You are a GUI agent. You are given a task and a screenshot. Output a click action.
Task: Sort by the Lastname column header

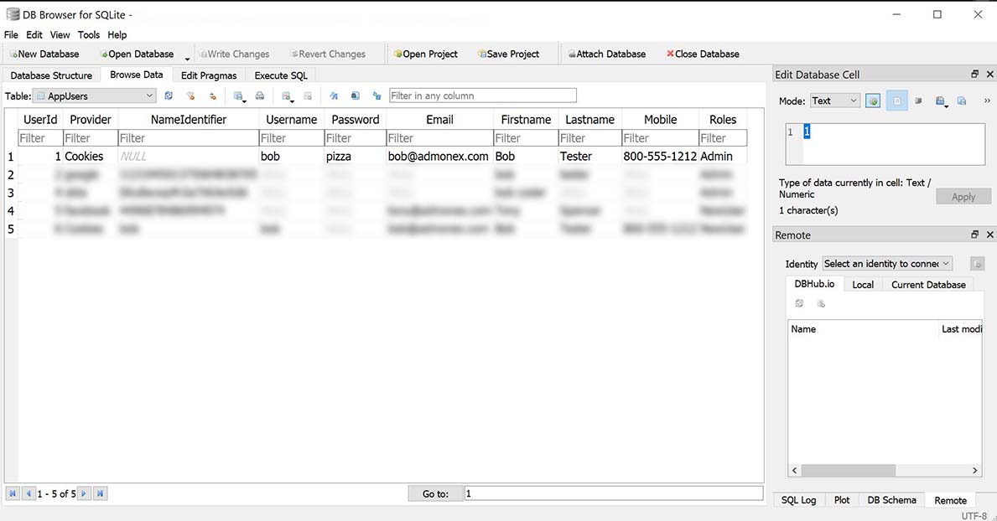tap(589, 120)
